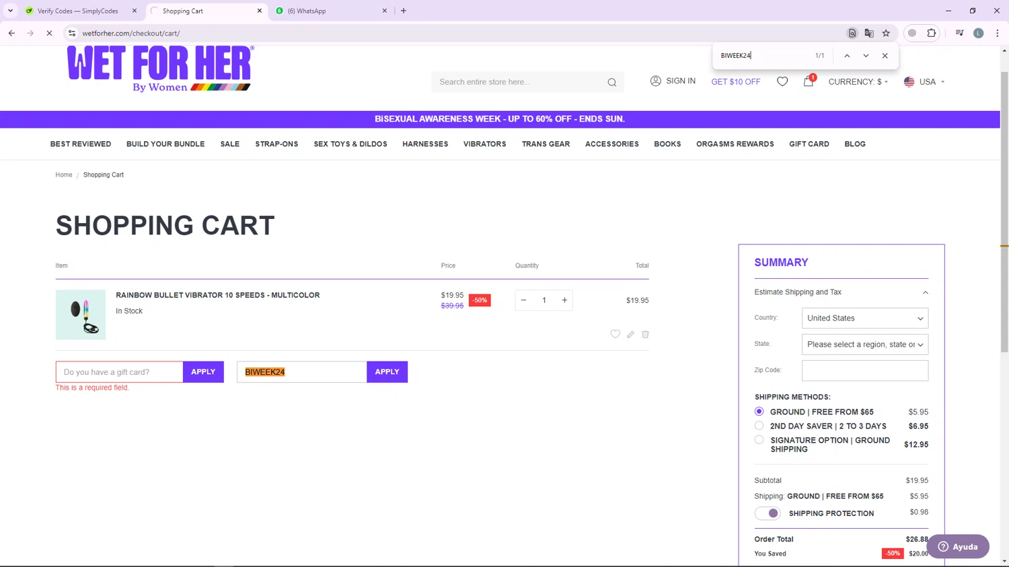
Task: Open Strap-Ons menu
Action: [x=276, y=144]
